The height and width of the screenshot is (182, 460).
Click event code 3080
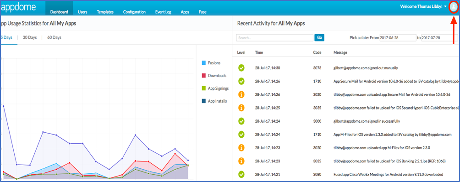pos(317,174)
